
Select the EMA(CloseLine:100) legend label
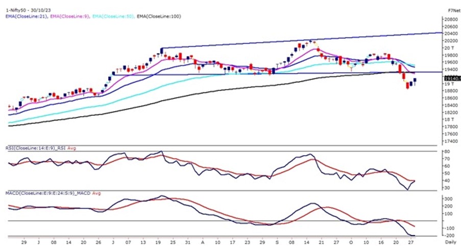click(159, 16)
